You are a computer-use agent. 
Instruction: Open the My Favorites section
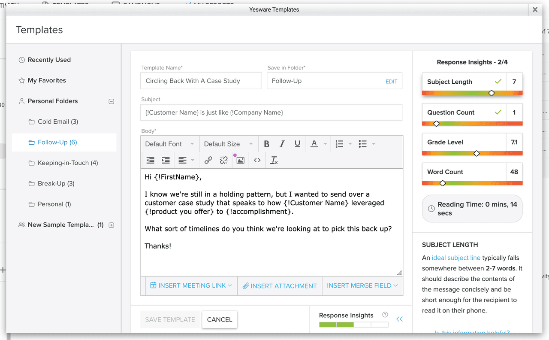(47, 81)
